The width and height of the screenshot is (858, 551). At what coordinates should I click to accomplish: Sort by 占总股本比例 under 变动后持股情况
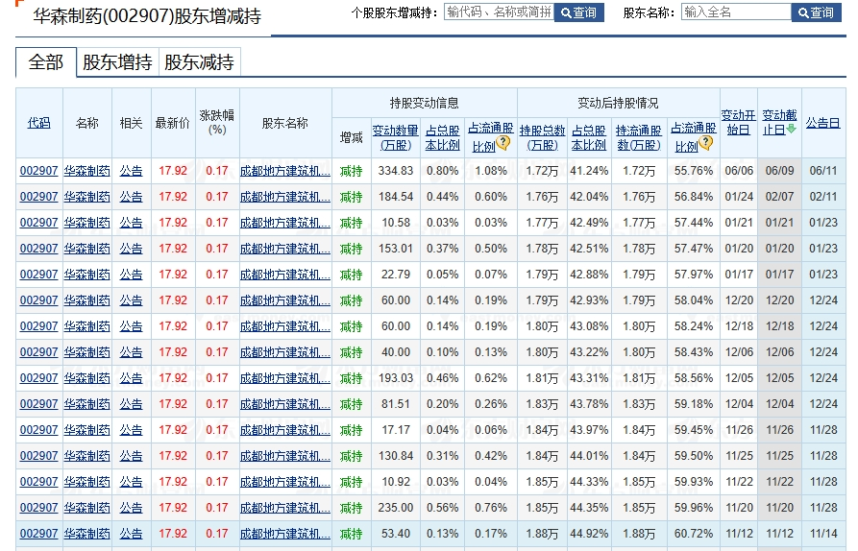pyautogui.click(x=589, y=138)
